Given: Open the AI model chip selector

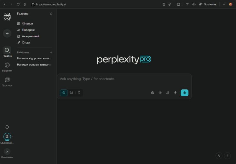Looking at the screenshot, I should coord(160,93).
